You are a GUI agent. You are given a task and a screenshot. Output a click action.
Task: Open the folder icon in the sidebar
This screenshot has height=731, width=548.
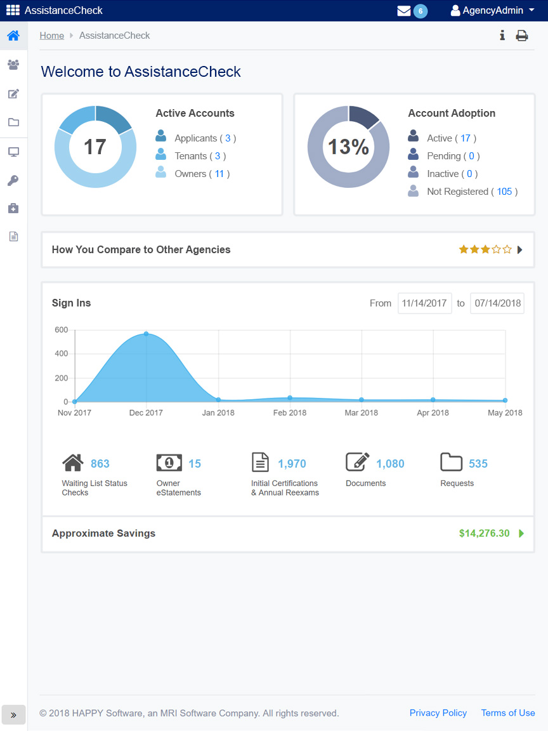coord(13,122)
